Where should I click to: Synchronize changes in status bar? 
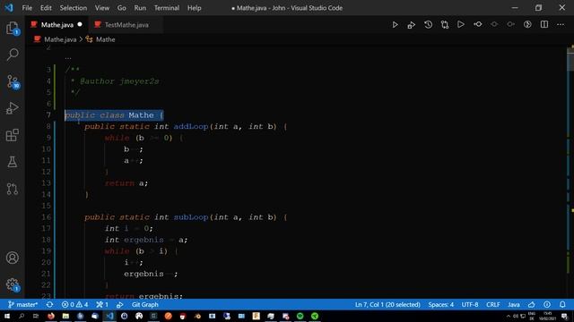point(50,304)
